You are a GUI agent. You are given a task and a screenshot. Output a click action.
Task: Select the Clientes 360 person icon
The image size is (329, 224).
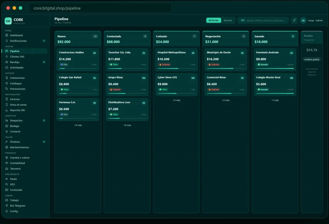pos(7,57)
